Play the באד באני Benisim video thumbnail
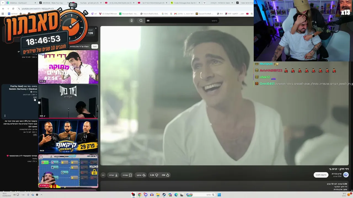The image size is (353, 198). coord(68,101)
